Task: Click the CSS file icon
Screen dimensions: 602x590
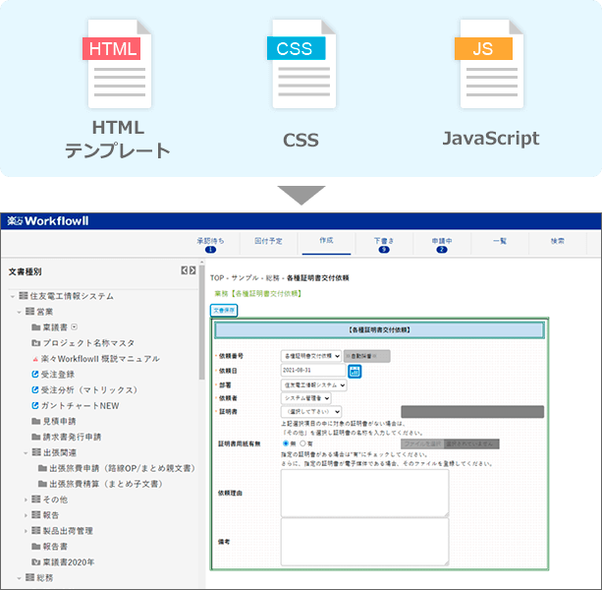Action: pos(301,64)
